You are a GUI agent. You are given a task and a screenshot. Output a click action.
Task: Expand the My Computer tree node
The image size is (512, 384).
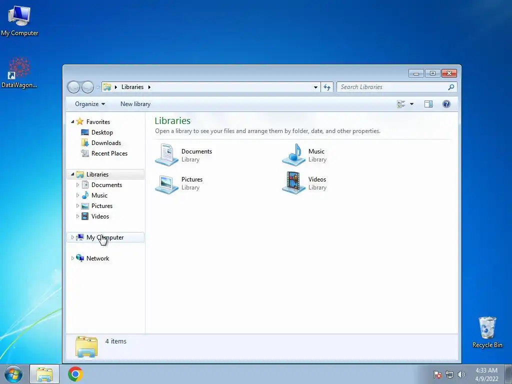pos(72,237)
